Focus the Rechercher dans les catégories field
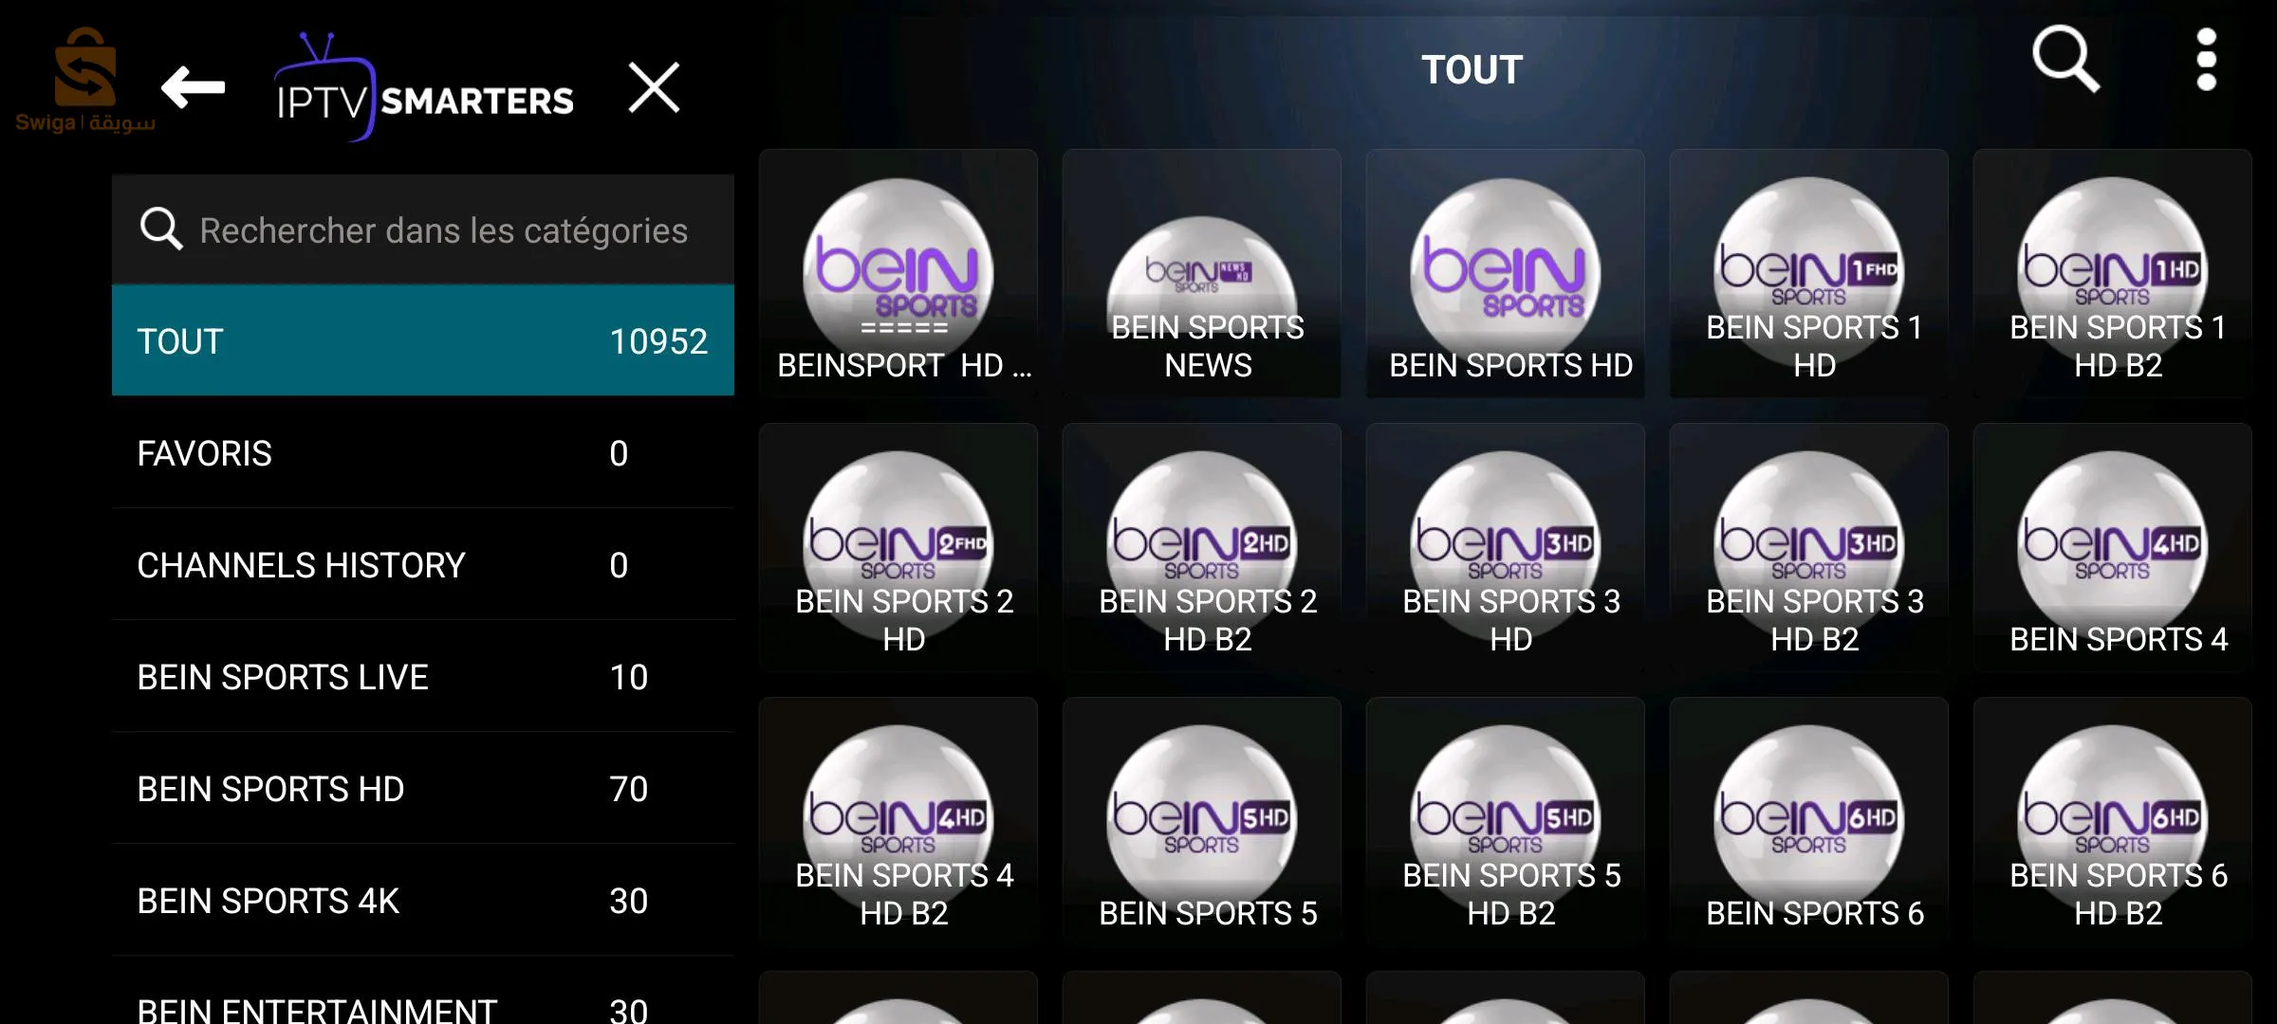Image resolution: width=2277 pixels, height=1024 pixels. coord(423,229)
